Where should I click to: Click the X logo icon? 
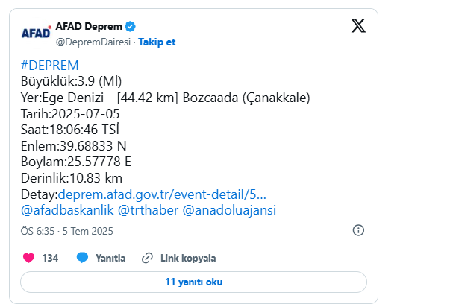358,26
